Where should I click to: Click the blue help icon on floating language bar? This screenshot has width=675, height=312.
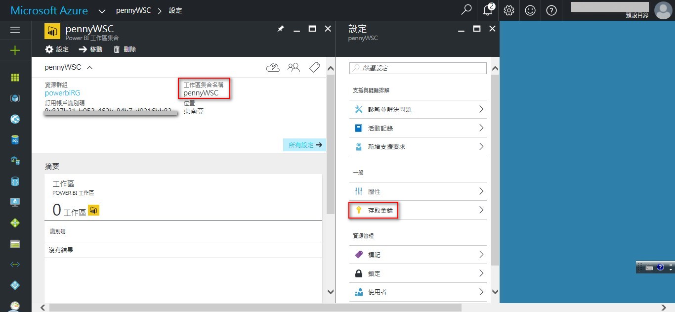pos(660,267)
